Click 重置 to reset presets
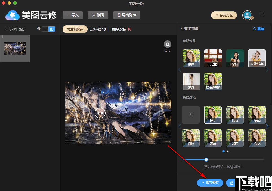The height and width of the screenshot is (191, 272). coord(259,29)
